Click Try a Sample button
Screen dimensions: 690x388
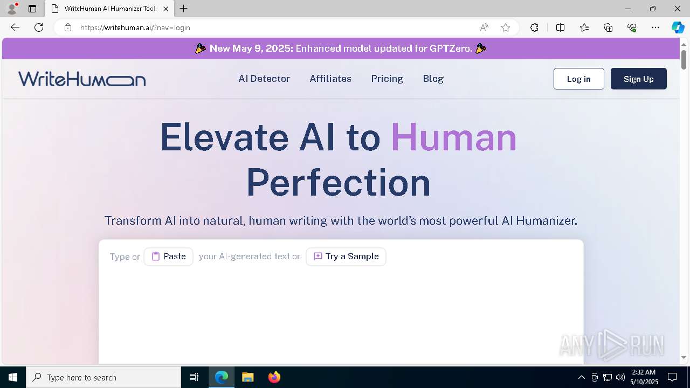346,257
